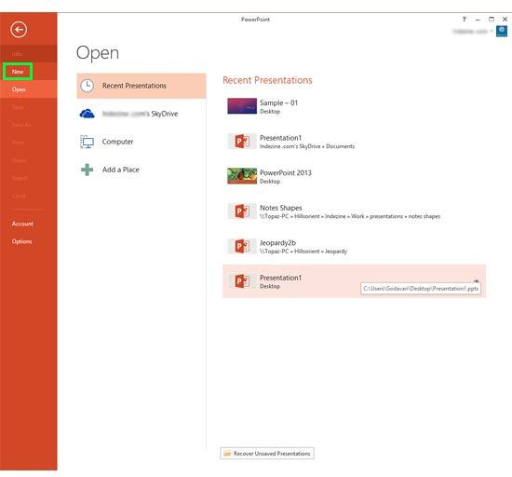Open the Sample – 01 thumbnail
Screen dimensions: 512x477
(x=242, y=106)
